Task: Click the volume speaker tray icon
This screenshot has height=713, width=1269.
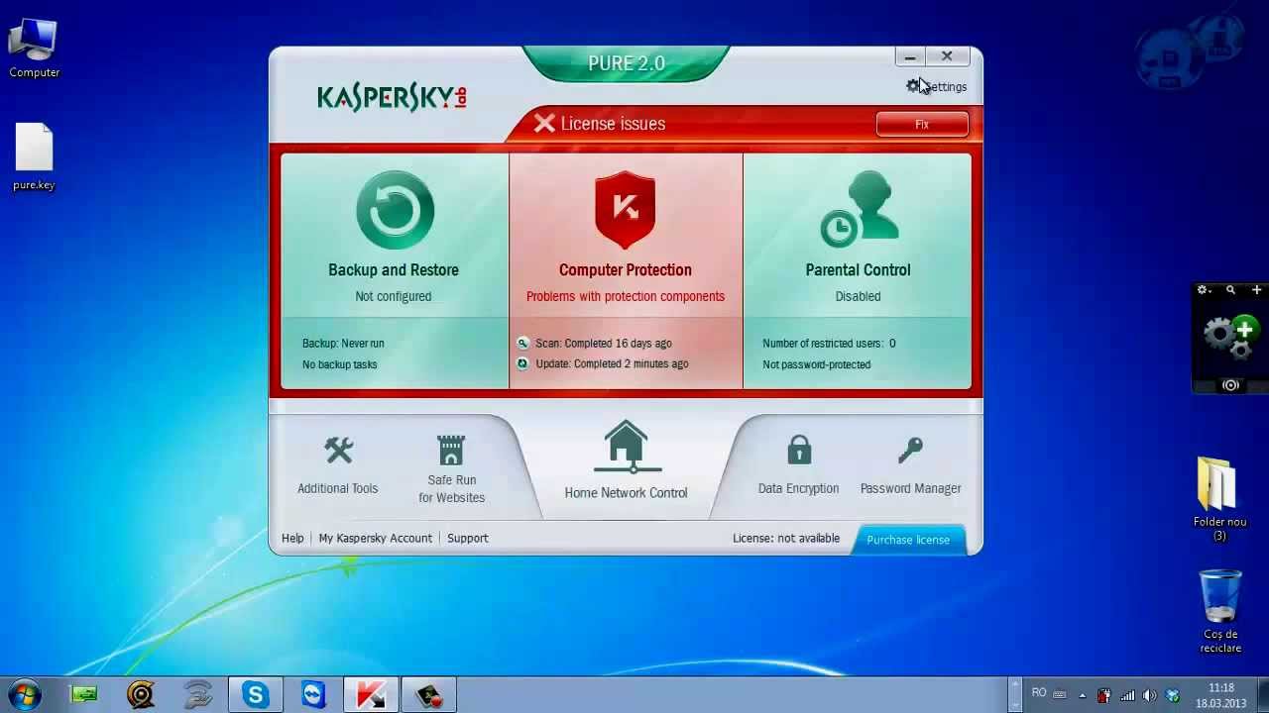Action: click(x=1150, y=695)
